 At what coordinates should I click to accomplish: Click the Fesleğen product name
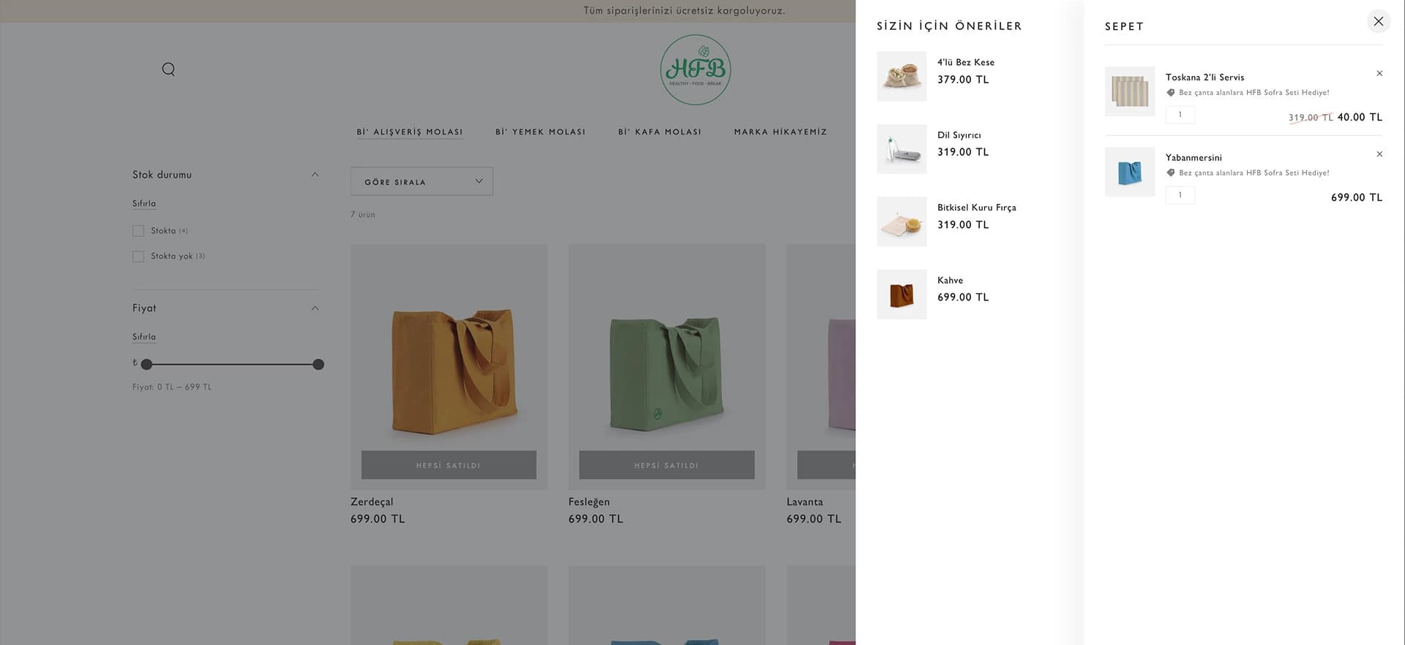click(x=589, y=502)
